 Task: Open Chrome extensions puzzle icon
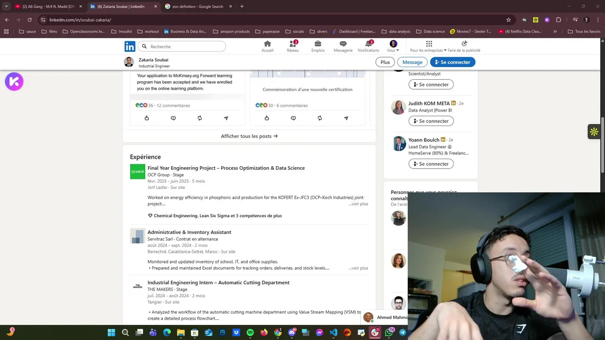click(559, 20)
